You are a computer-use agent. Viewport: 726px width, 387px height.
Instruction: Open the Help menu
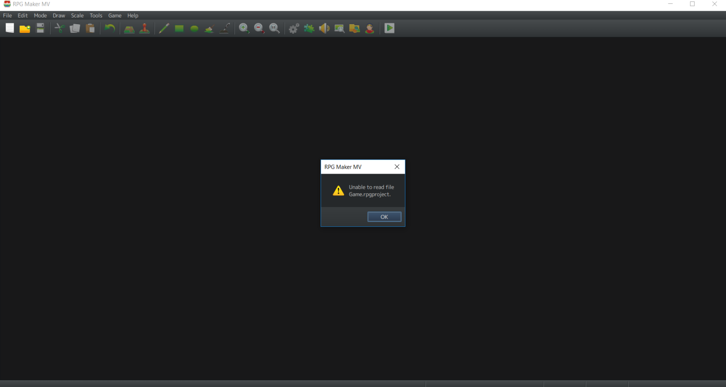133,15
